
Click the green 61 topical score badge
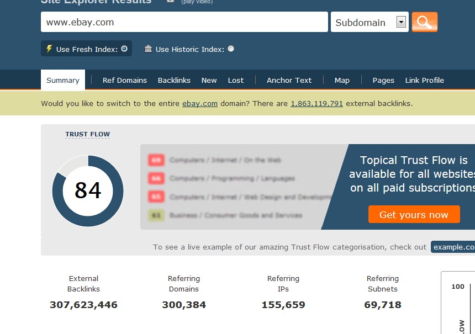(156, 215)
